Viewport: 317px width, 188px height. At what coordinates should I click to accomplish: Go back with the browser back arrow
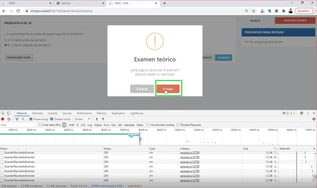(4, 11)
